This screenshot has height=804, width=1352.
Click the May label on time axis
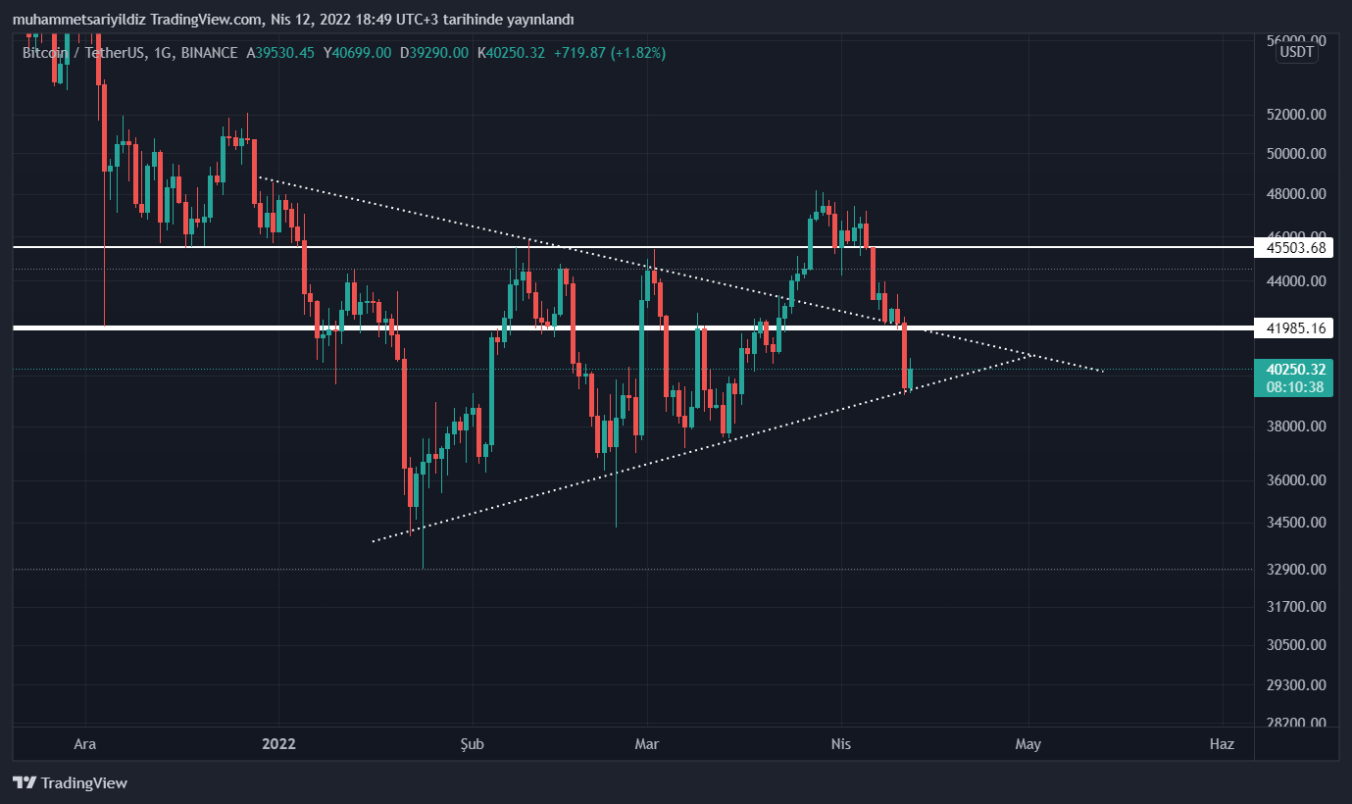click(1027, 744)
